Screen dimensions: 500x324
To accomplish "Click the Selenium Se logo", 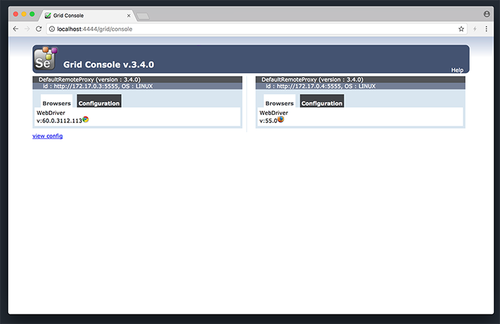I will [45, 58].
